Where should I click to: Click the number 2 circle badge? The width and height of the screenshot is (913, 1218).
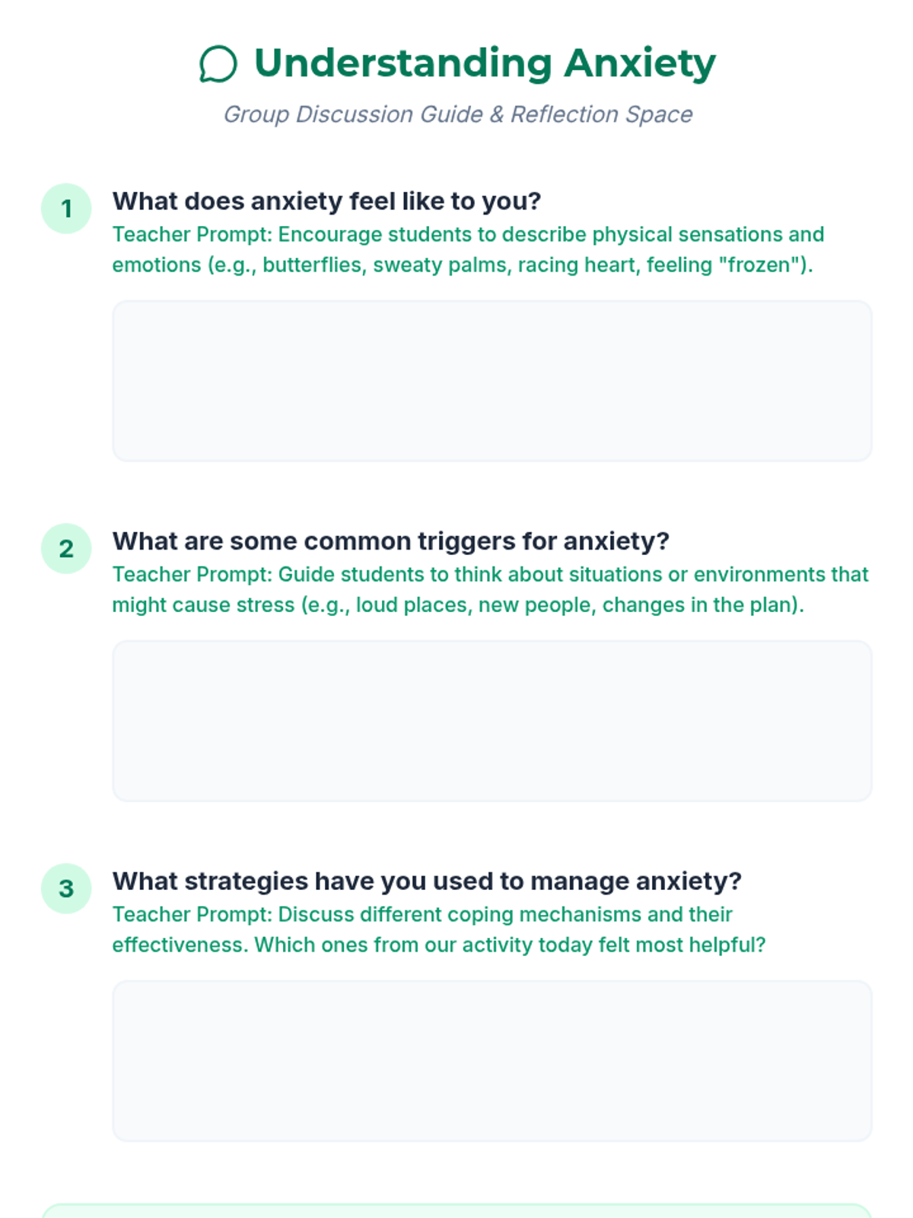point(66,549)
